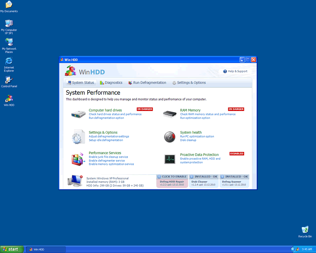This screenshot has width=316, height=253.
Task: Click the Recycle Bin desktop icon
Action: 305,230
